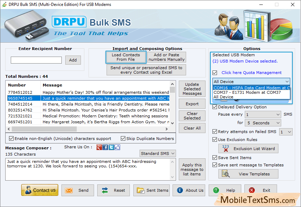Click the Exclusion List Wizard 123 icon
Screen dimensions: 301x207
pos(226,148)
